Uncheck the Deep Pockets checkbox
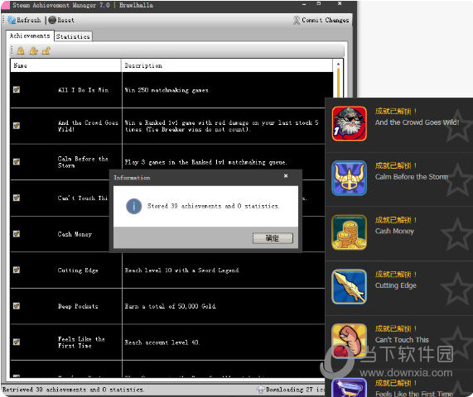473x397 pixels. click(17, 306)
